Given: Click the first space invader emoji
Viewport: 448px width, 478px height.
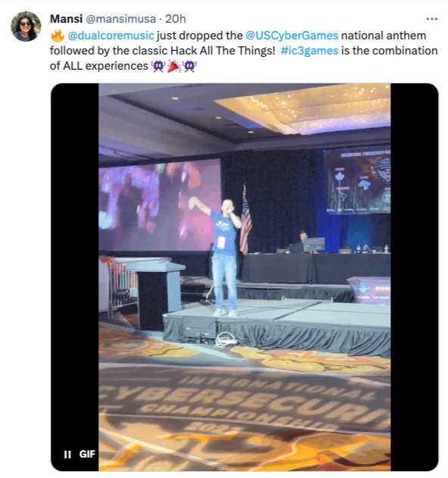Looking at the screenshot, I should 158,66.
